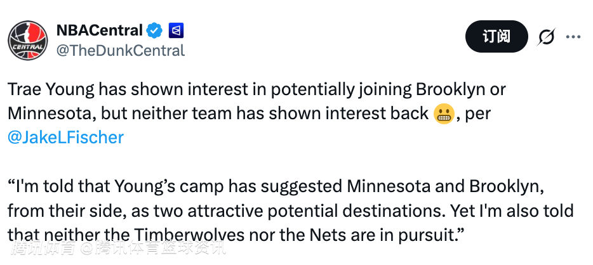Open the three-dot more options menu
The width and height of the screenshot is (593, 265).
pyautogui.click(x=573, y=37)
